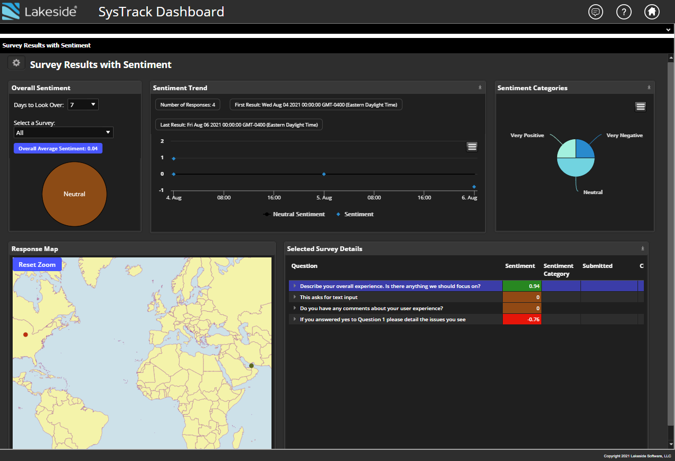Click red response marker on map
675x461 pixels.
tap(25, 334)
